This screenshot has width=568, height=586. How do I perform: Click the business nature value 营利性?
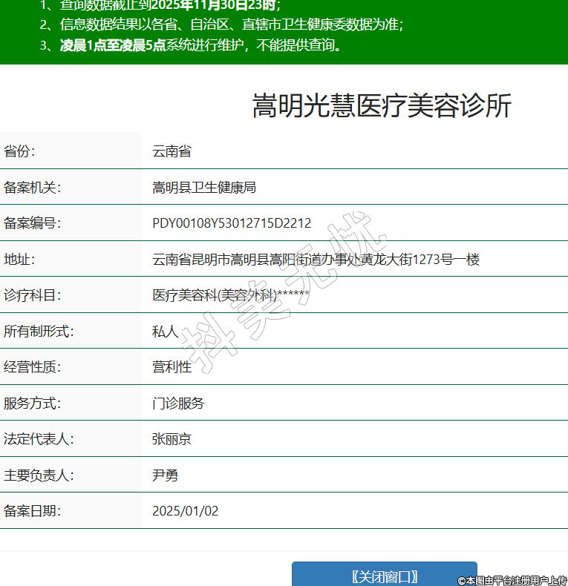172,367
